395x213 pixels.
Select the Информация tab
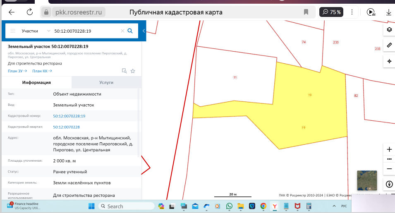pos(36,82)
